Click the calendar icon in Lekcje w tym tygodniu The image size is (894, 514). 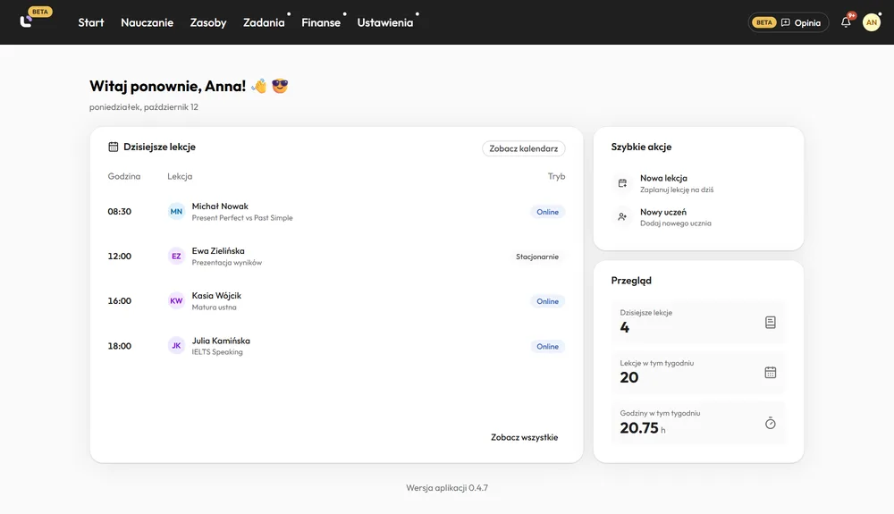tap(771, 373)
